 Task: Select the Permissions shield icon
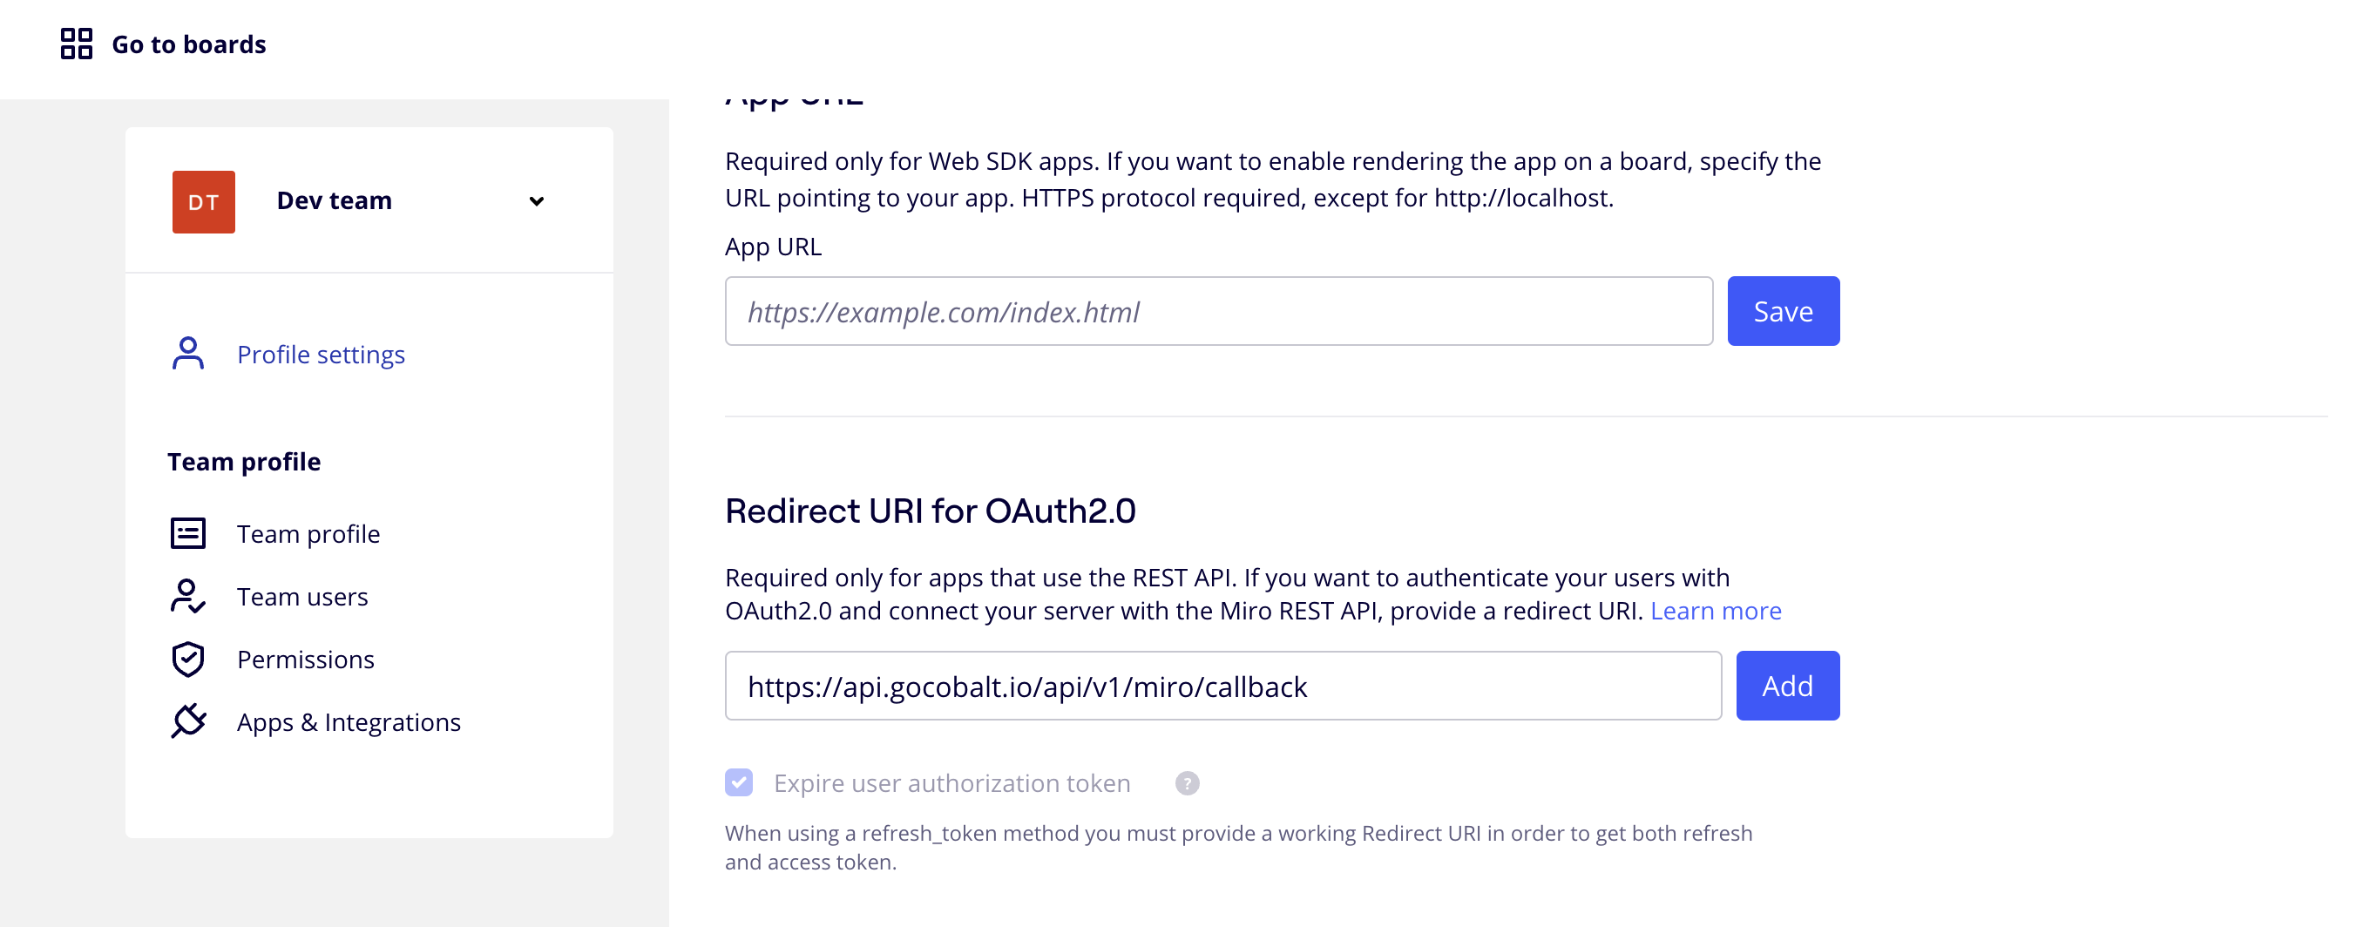click(x=188, y=659)
